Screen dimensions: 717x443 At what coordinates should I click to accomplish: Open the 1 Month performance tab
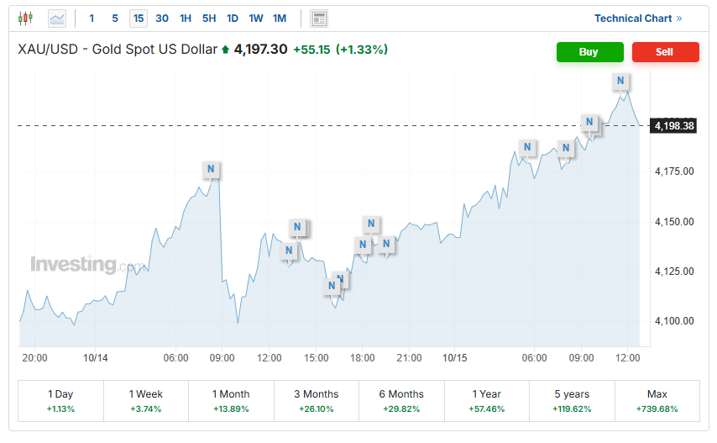coord(231,400)
